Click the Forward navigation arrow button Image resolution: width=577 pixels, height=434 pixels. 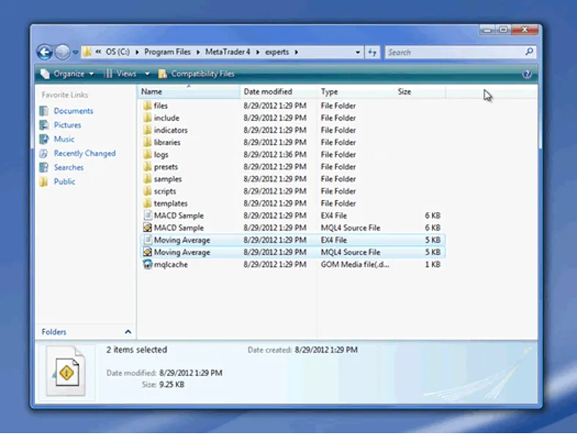click(x=62, y=52)
